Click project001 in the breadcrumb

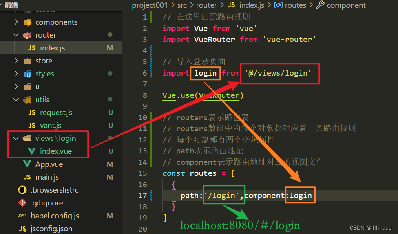tap(150, 5)
